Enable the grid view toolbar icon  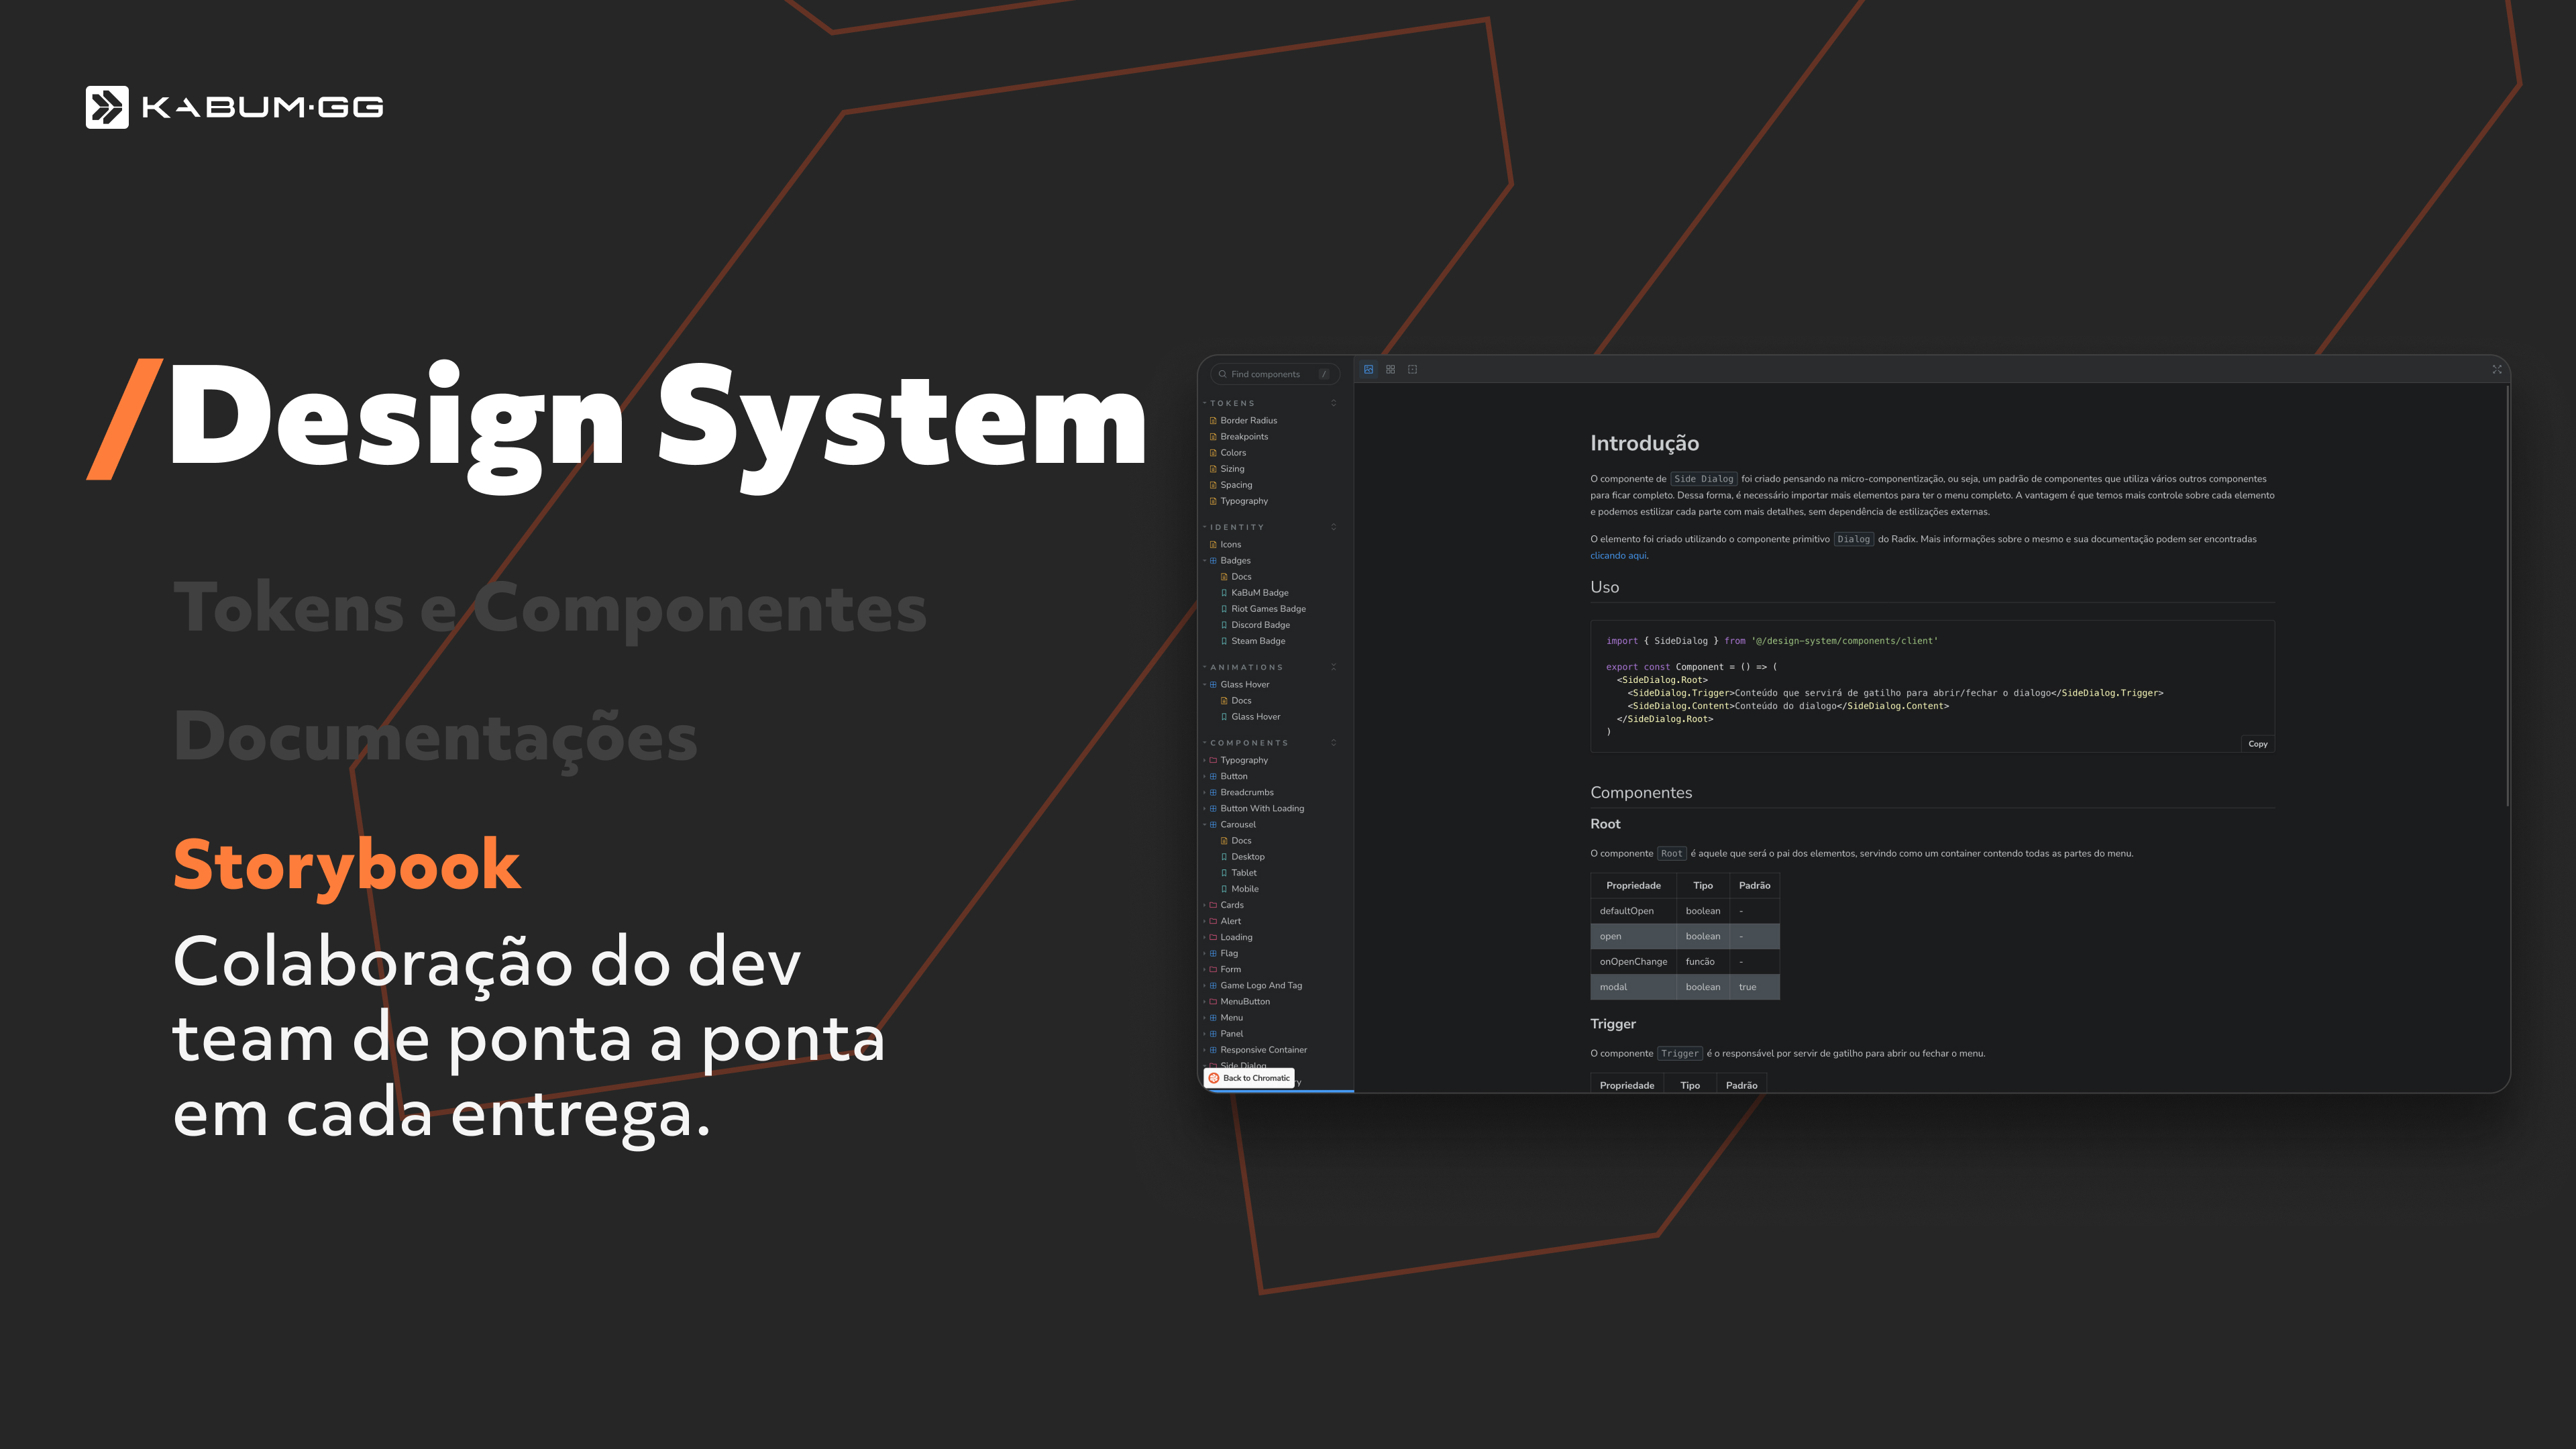tap(1390, 369)
